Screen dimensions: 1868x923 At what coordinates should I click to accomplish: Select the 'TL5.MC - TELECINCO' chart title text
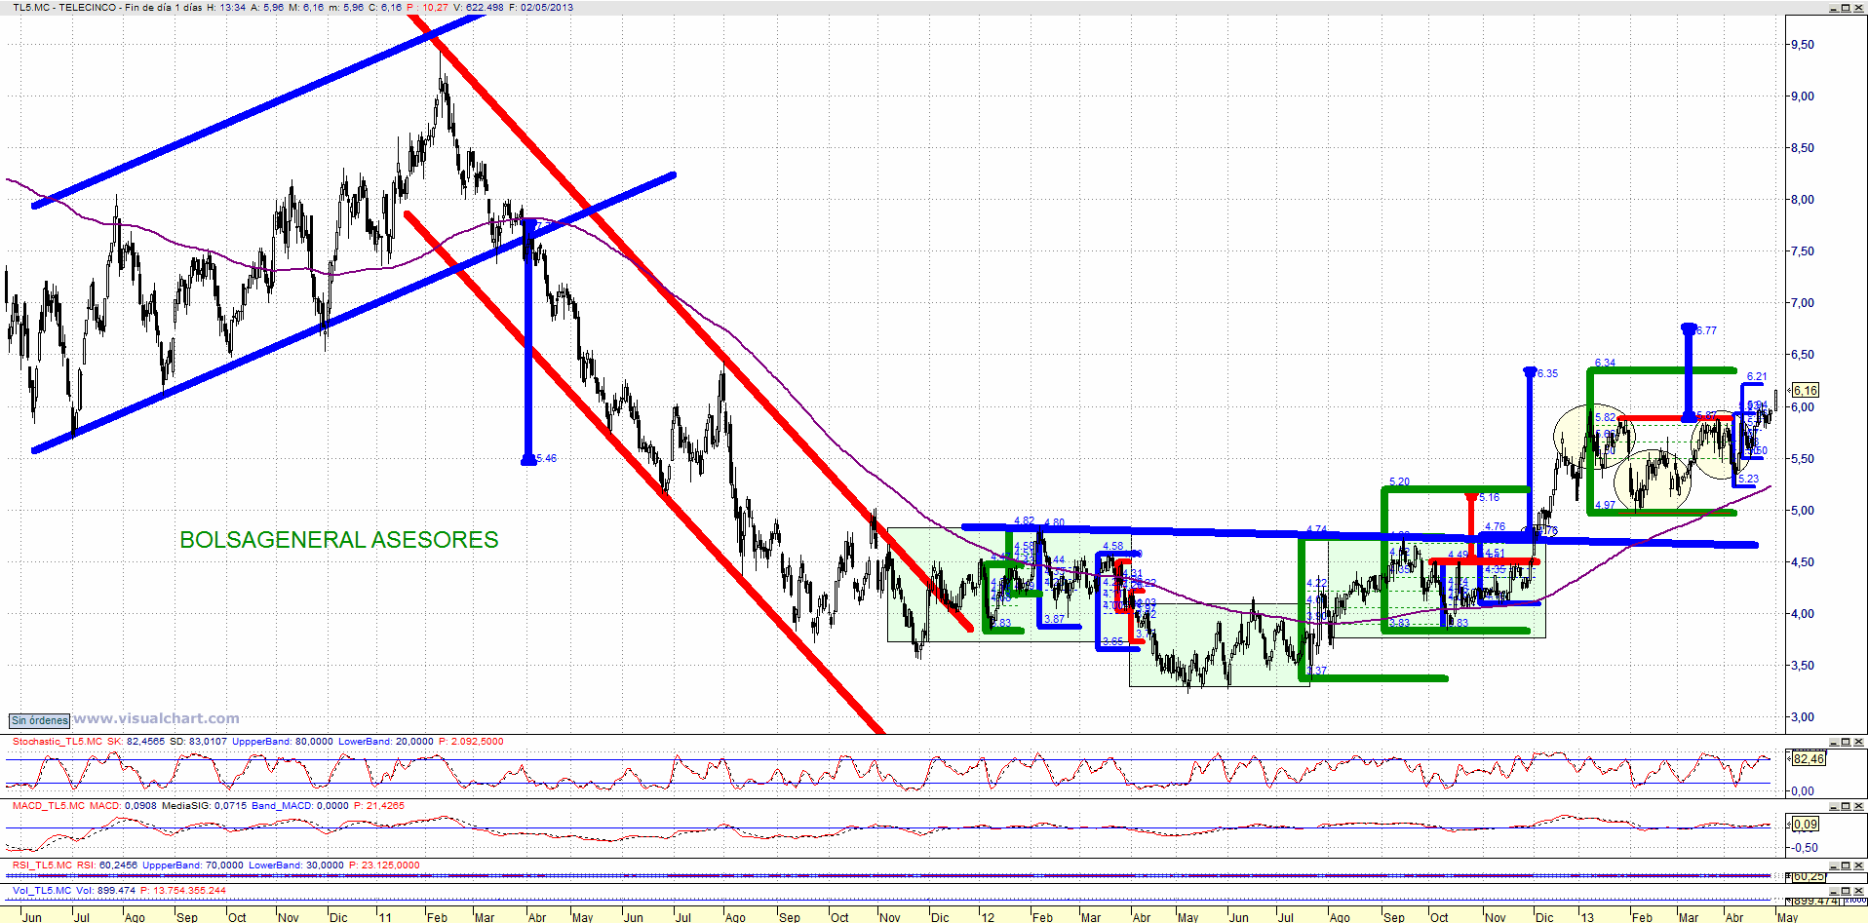64,7
